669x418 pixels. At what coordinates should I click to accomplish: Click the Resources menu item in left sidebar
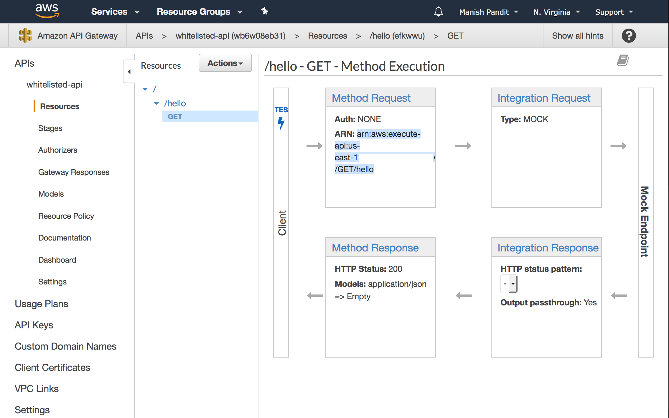[x=59, y=106]
